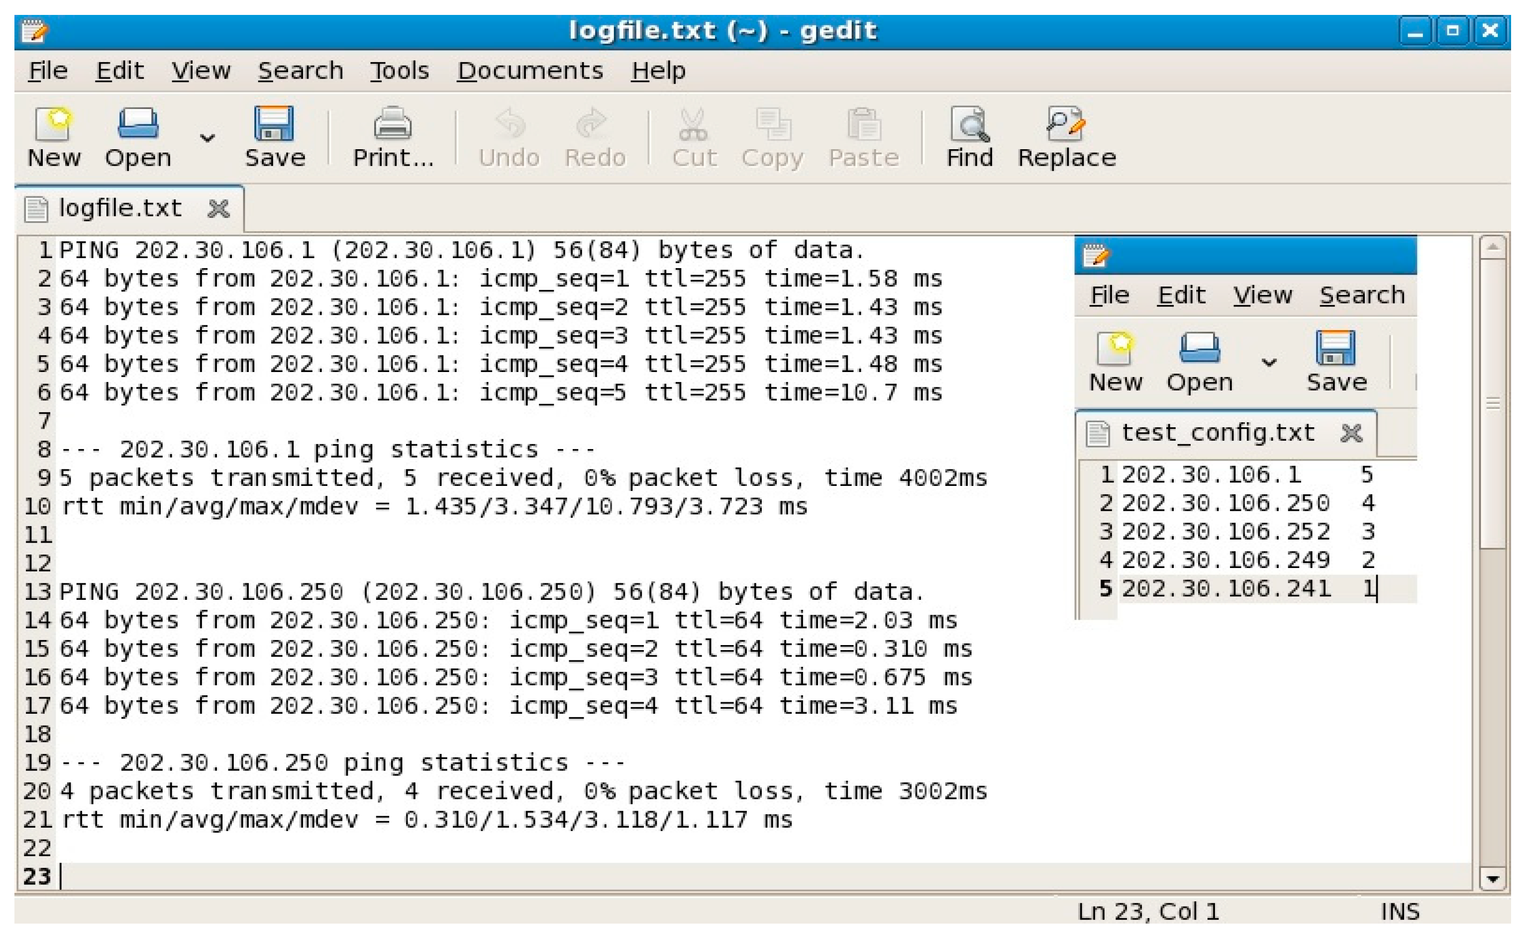Image resolution: width=1528 pixels, height=940 pixels.
Task: Click the line with icmp_seq=5 time=10.7 ms
Action: (x=501, y=393)
